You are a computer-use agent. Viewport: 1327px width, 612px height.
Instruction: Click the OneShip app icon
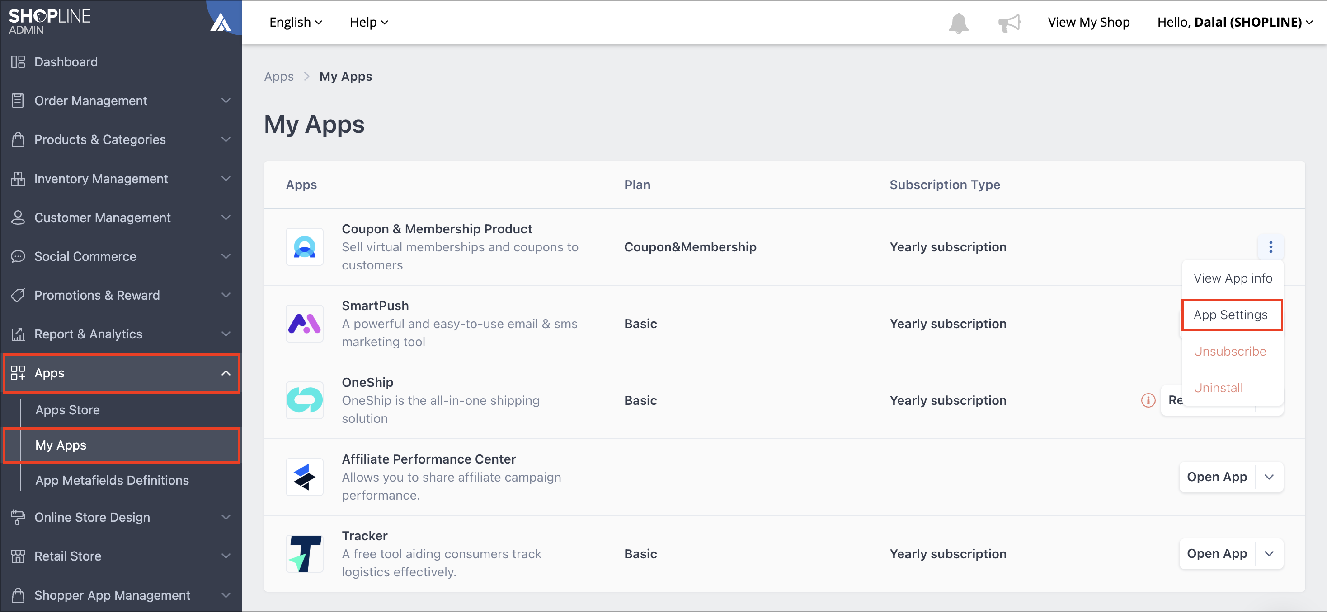click(x=305, y=400)
